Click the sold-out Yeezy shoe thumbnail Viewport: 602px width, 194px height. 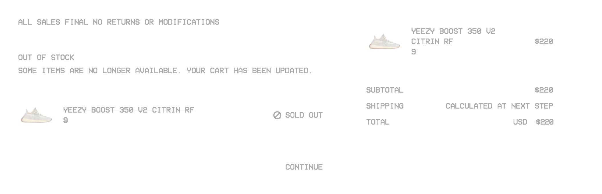tap(36, 115)
